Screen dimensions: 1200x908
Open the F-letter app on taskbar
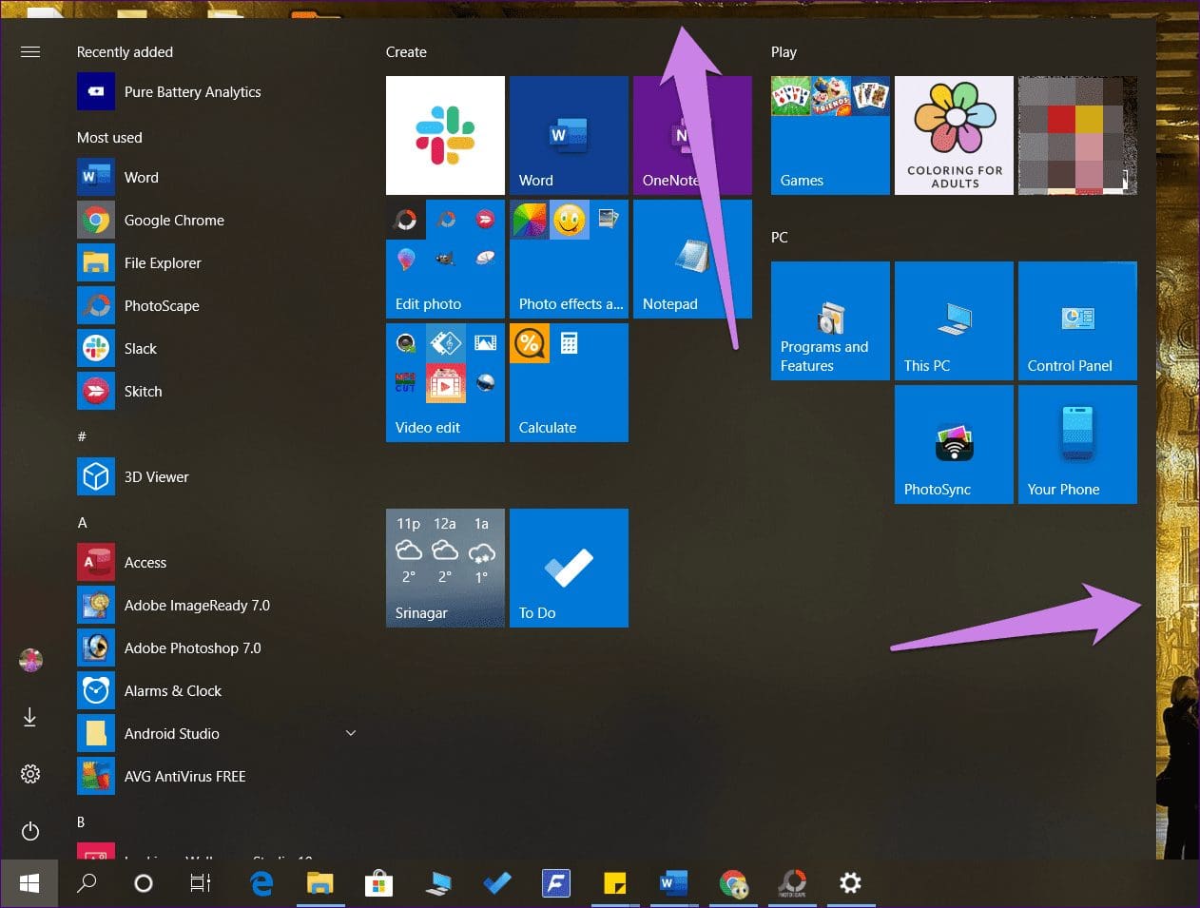[556, 883]
